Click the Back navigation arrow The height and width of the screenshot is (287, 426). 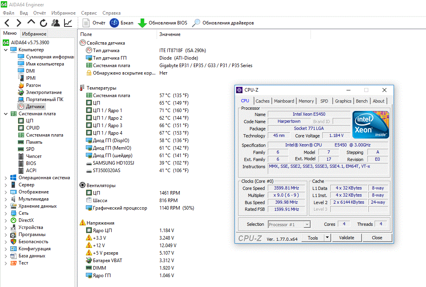[x=7, y=23]
